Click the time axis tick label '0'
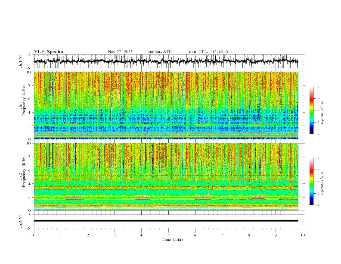This screenshot has height=264, width=341. pyautogui.click(x=34, y=235)
